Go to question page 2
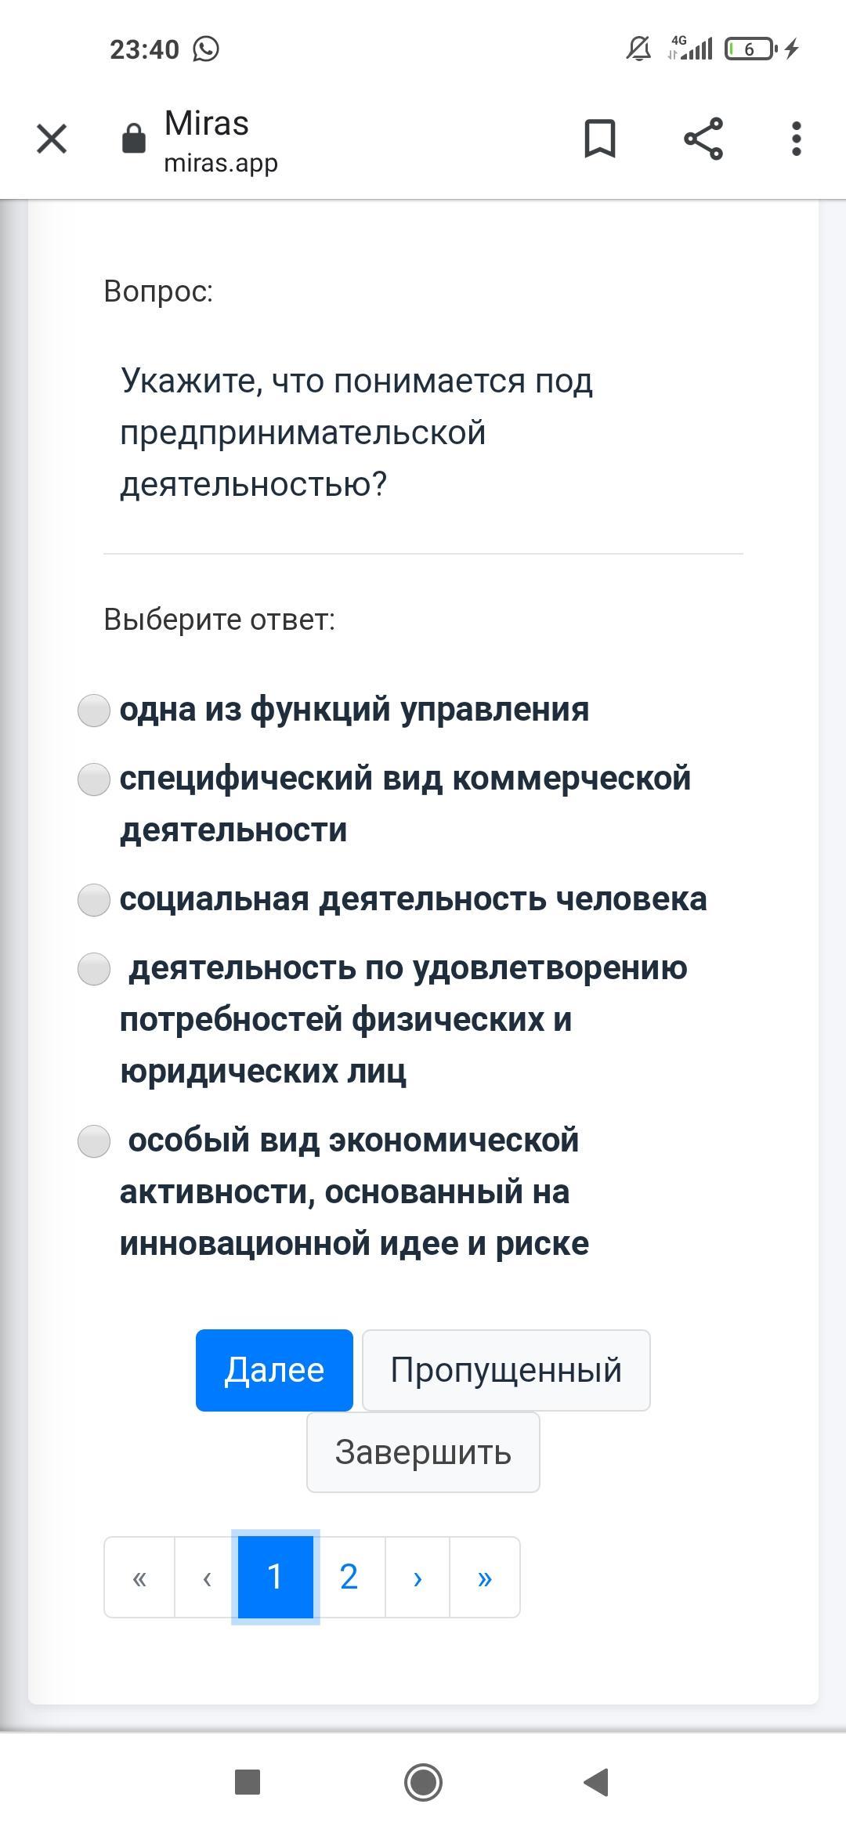This screenshot has width=846, height=1833. click(x=349, y=1576)
